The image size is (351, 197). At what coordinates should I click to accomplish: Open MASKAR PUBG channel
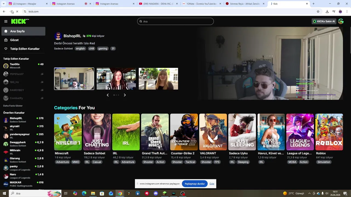click(23, 184)
